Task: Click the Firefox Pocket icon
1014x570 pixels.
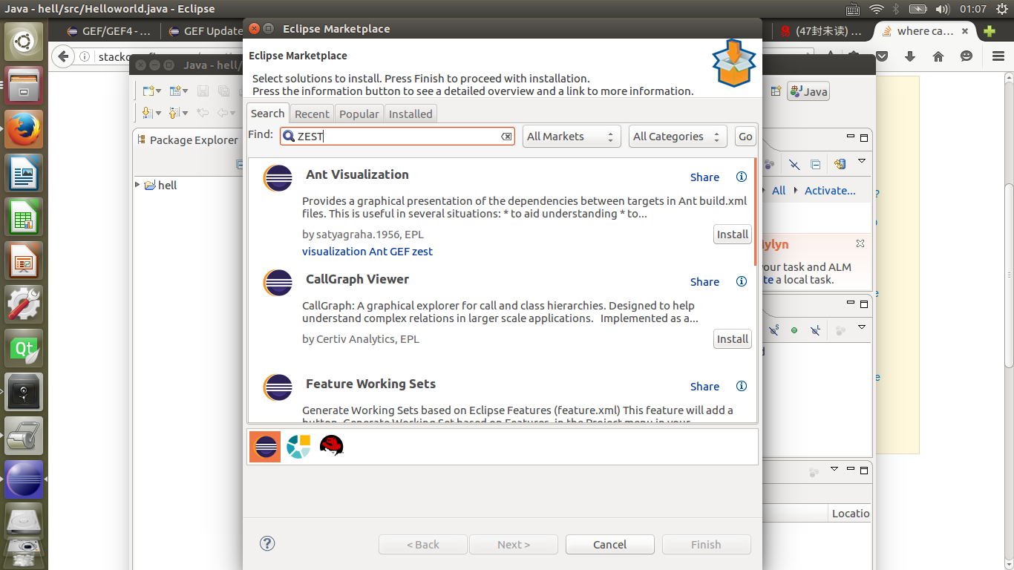Action: [x=882, y=56]
